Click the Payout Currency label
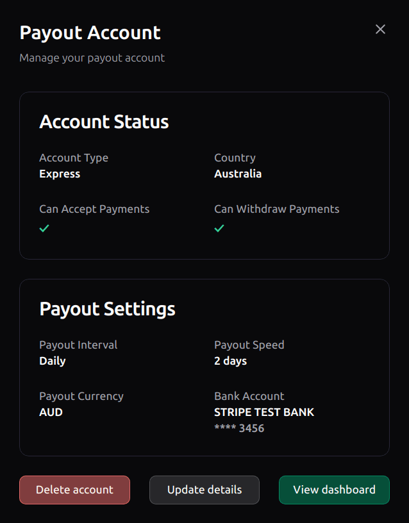Viewport: 409px width, 523px height. click(81, 396)
